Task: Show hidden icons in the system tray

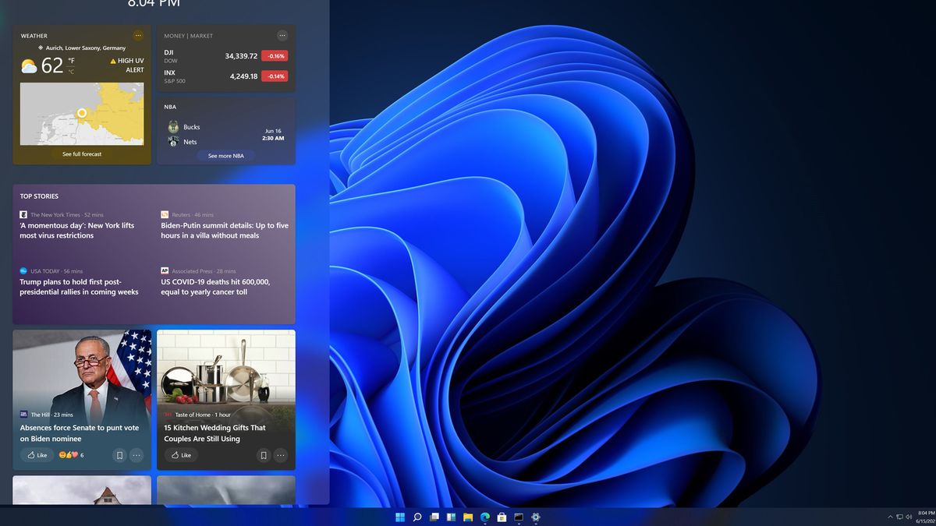Action: pyautogui.click(x=890, y=517)
